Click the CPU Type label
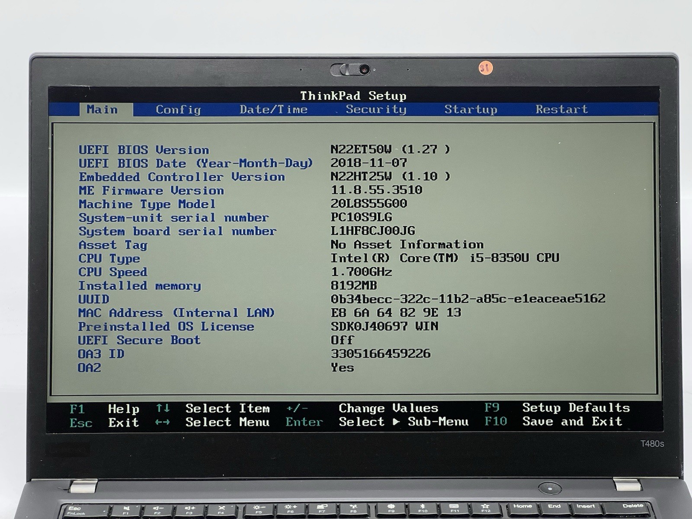 coord(109,259)
